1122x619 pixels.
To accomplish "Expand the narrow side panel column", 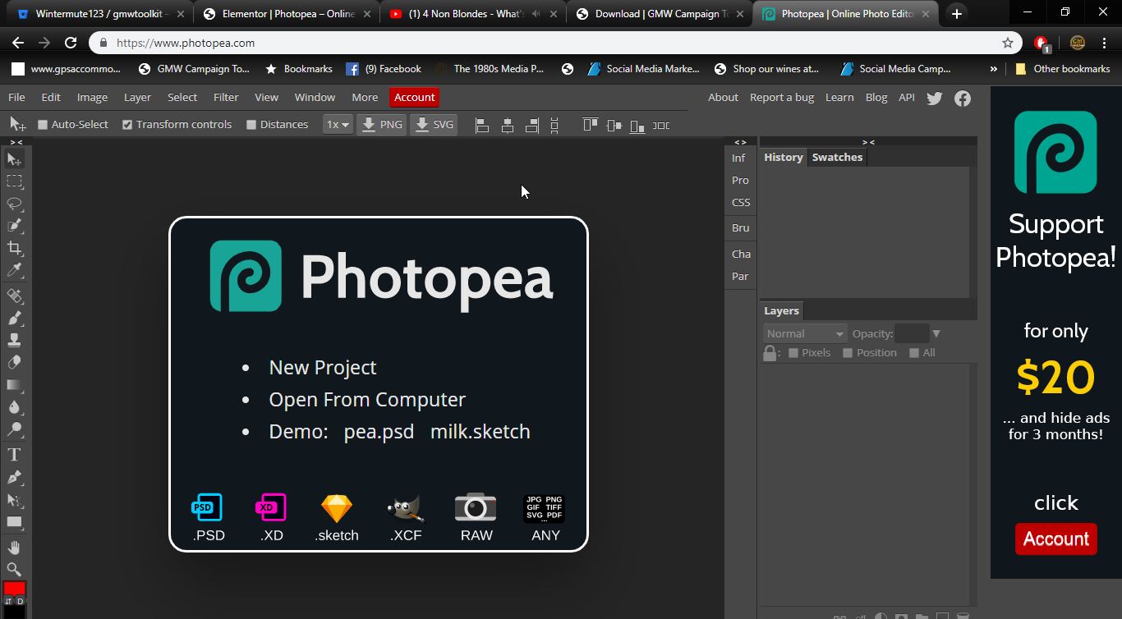I will click(740, 142).
